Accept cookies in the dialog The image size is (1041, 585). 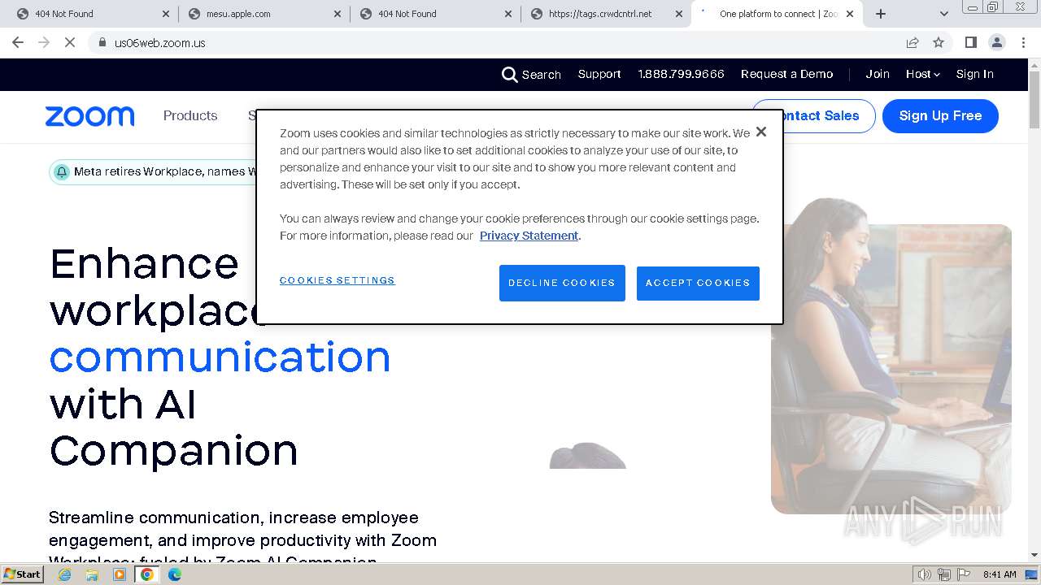tap(698, 283)
